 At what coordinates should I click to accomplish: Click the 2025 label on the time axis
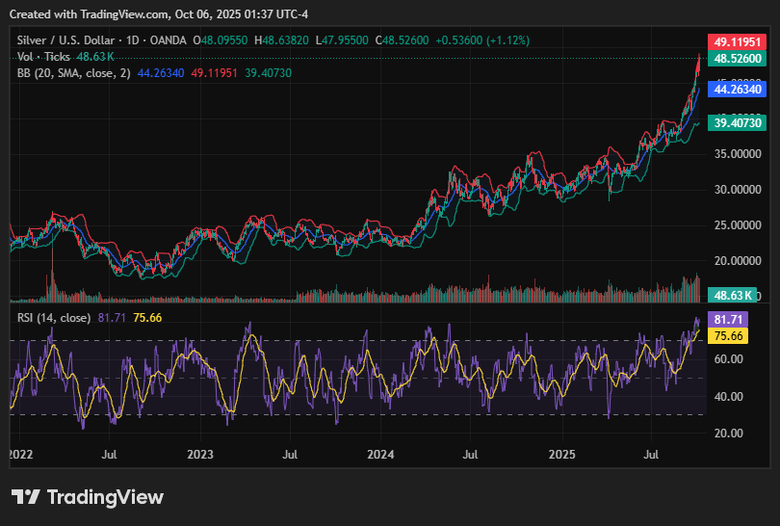561,452
